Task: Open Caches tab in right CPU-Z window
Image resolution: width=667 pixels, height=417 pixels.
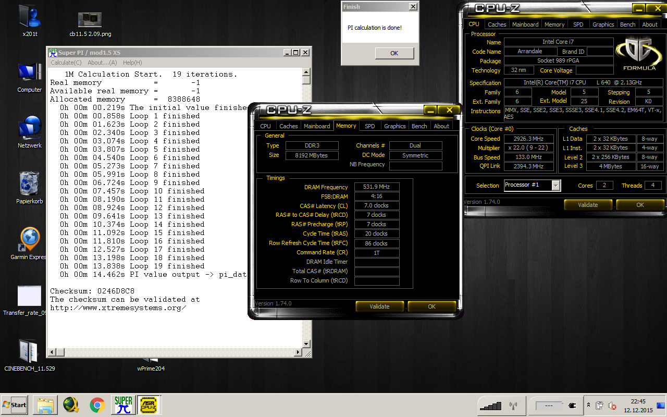Action: click(x=497, y=24)
